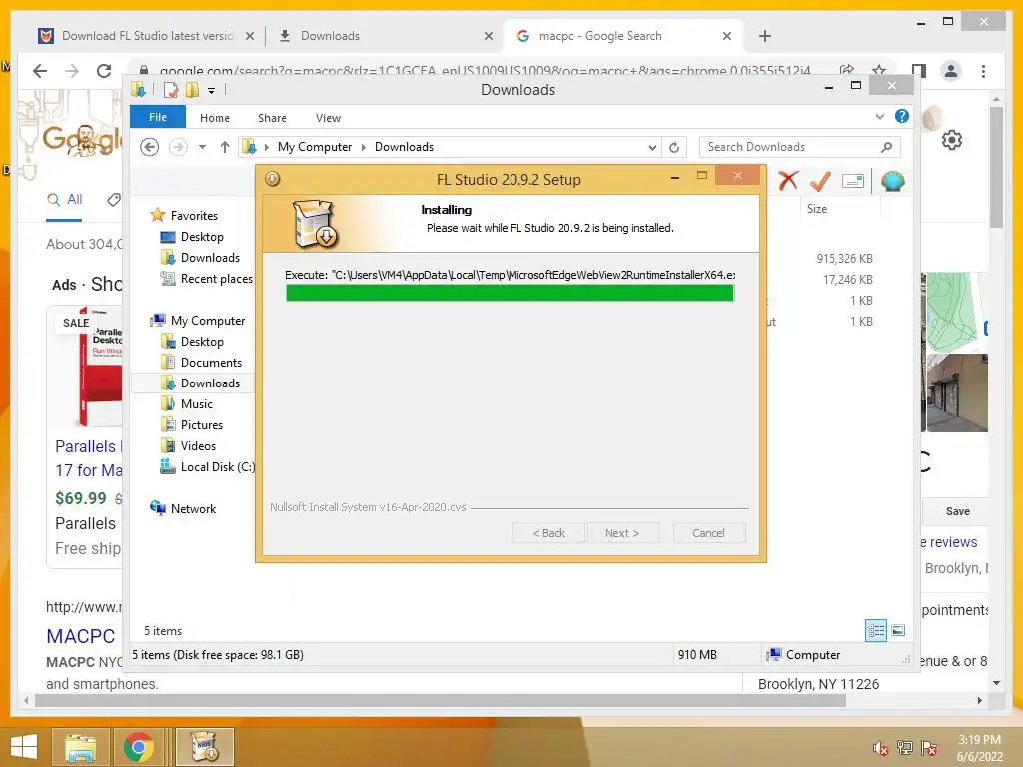Click the red X delete icon in Explorer toolbar
This screenshot has width=1023, height=767.
coord(788,181)
